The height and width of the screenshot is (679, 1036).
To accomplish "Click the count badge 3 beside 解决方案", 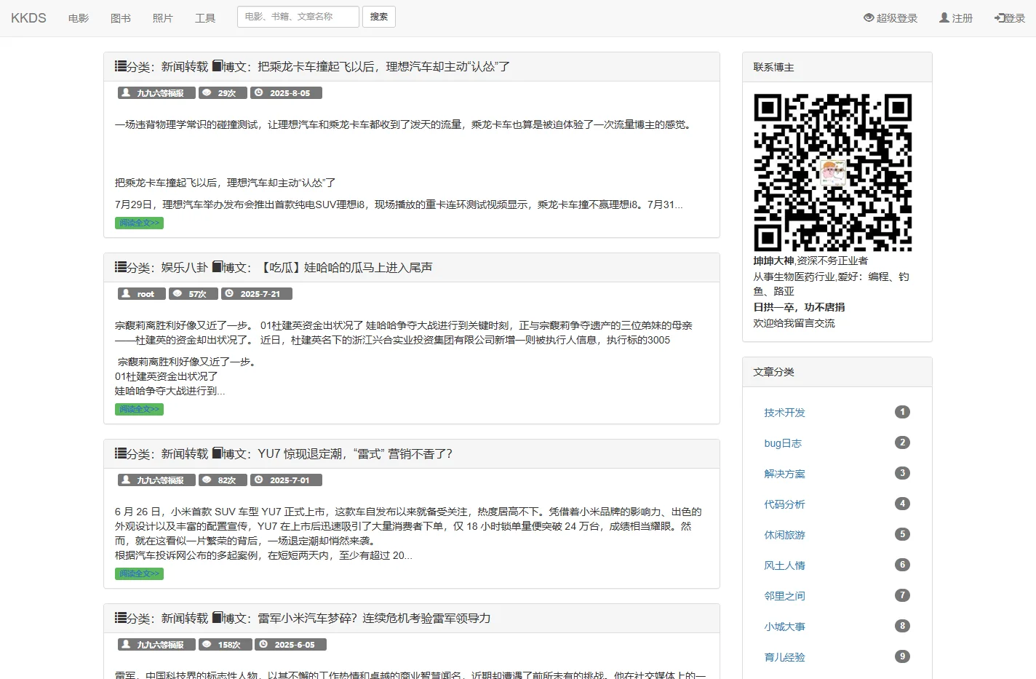I will (x=902, y=473).
